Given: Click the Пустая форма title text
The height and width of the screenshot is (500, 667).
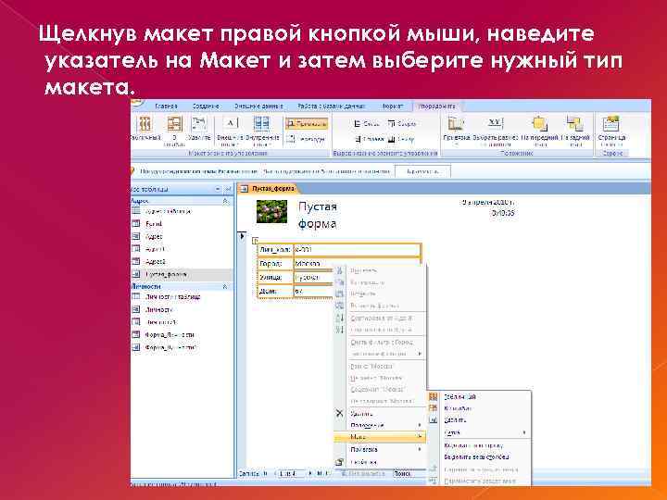Looking at the screenshot, I should [318, 215].
